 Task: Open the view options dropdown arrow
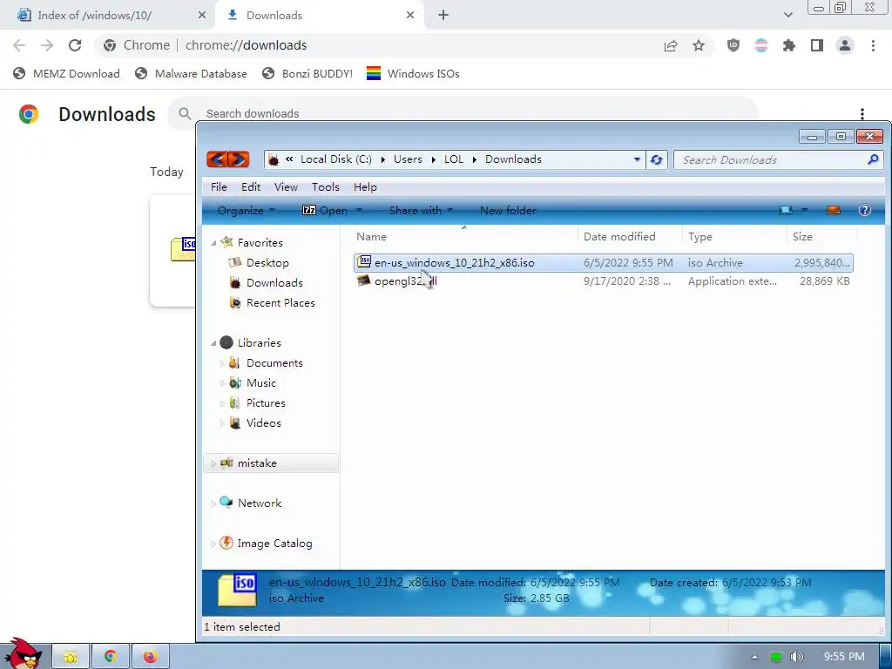(x=804, y=210)
